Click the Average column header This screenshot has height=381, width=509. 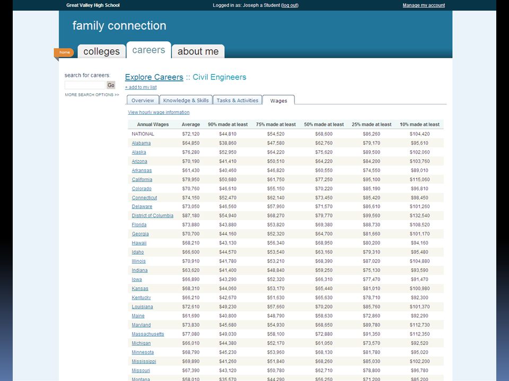pyautogui.click(x=191, y=124)
